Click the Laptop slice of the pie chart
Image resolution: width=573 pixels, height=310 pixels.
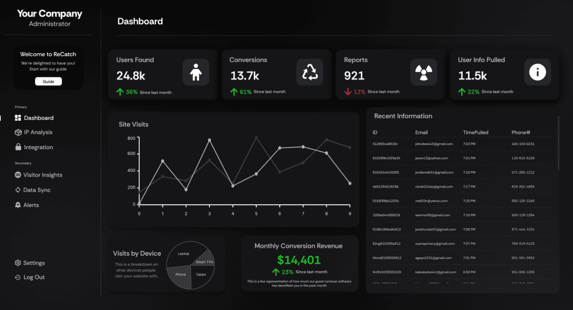[x=183, y=253]
